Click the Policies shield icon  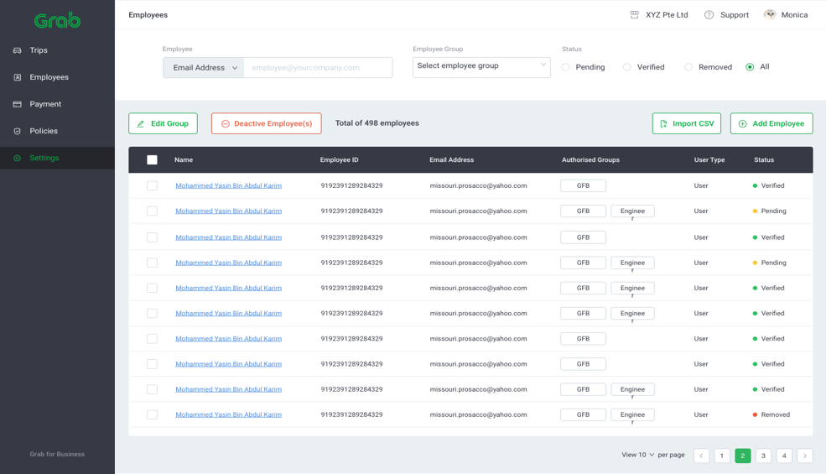17,131
